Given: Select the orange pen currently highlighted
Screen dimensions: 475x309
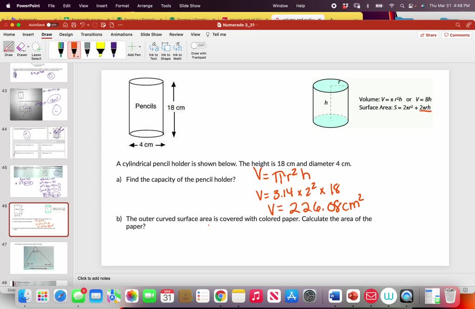Looking at the screenshot, I should [74, 48].
